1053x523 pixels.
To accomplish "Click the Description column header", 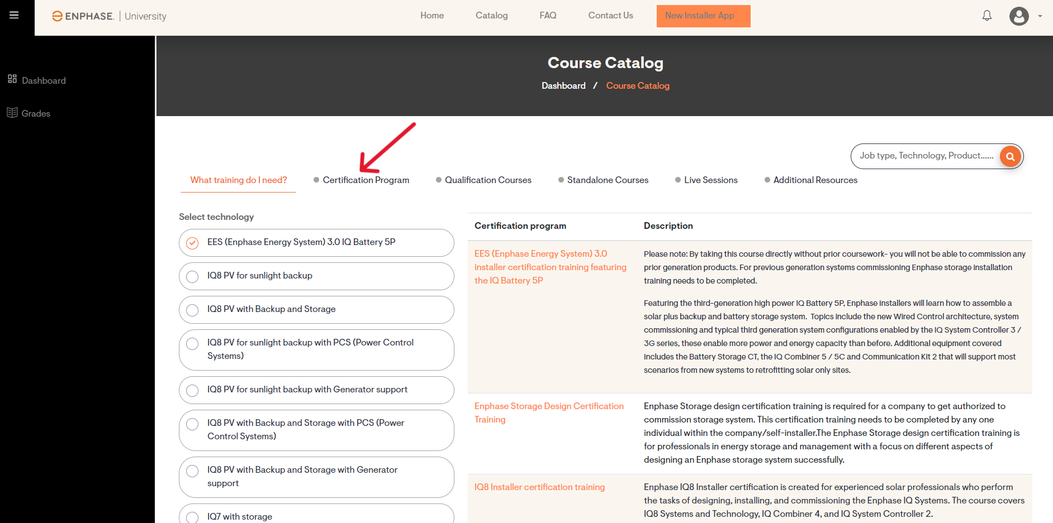I will [x=668, y=225].
